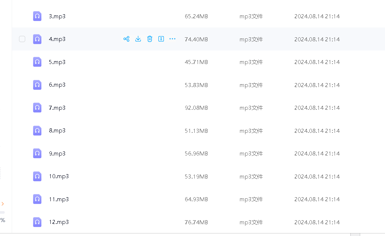
Task: Click the 9.mp3 file name
Action: pos(57,154)
